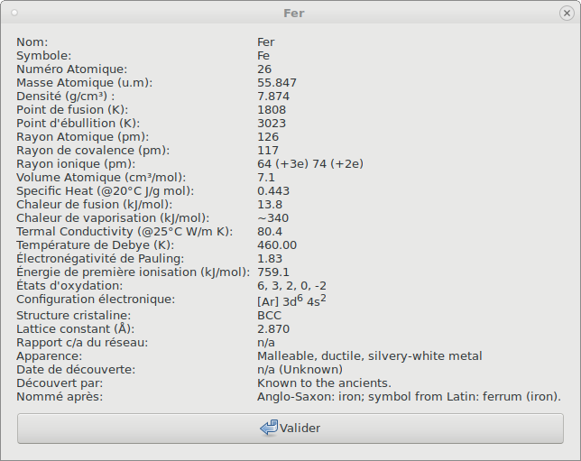This screenshot has height=461, width=581.
Task: Click the small circle icon in title bar
Action: point(14,13)
